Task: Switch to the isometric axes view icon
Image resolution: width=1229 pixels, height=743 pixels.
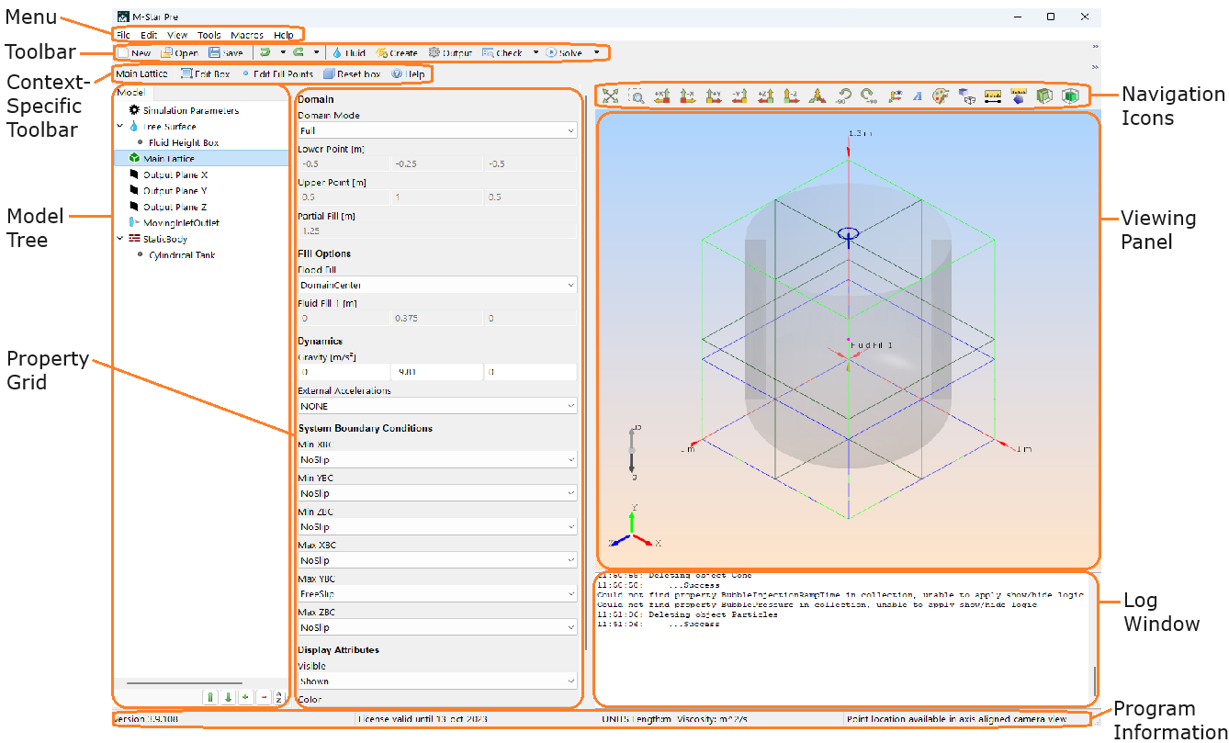Action: coord(817,96)
